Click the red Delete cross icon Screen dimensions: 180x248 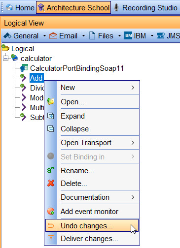pos(51,183)
